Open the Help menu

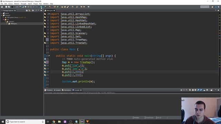(51, 4)
